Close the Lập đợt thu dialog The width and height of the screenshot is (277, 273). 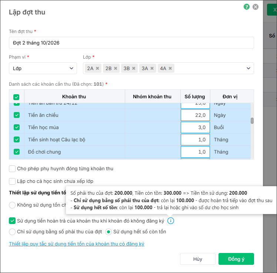[x=255, y=7]
